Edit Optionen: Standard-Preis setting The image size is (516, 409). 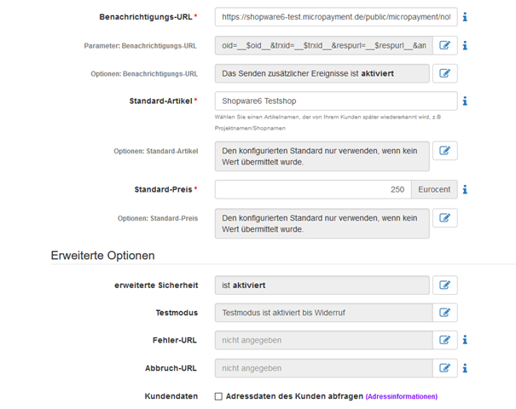click(x=445, y=218)
